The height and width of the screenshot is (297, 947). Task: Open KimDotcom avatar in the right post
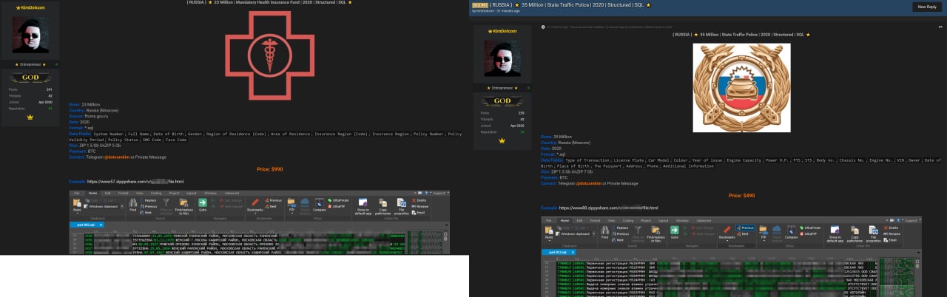pos(503,60)
